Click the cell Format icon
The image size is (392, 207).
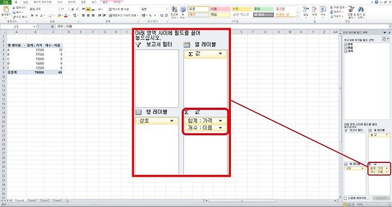coord(323,9)
